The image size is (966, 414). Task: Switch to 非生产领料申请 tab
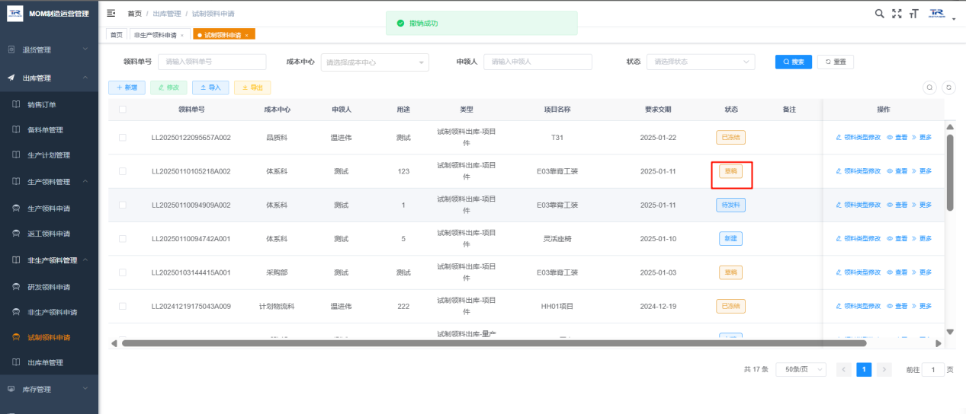click(x=159, y=35)
